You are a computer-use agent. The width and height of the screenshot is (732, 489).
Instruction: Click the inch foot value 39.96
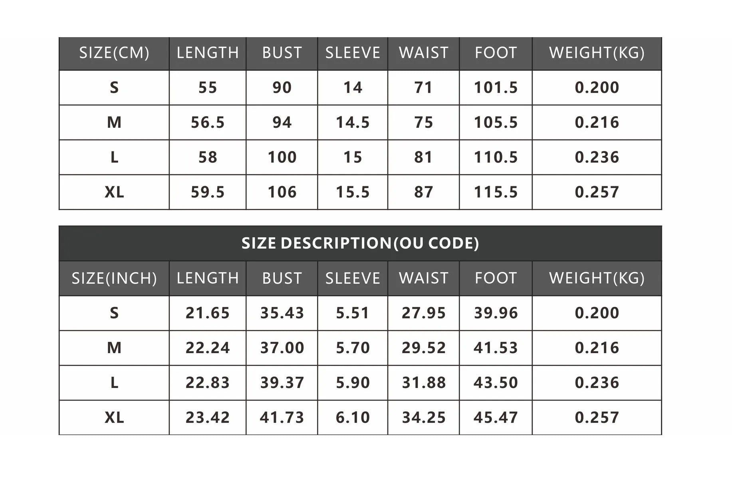496,313
